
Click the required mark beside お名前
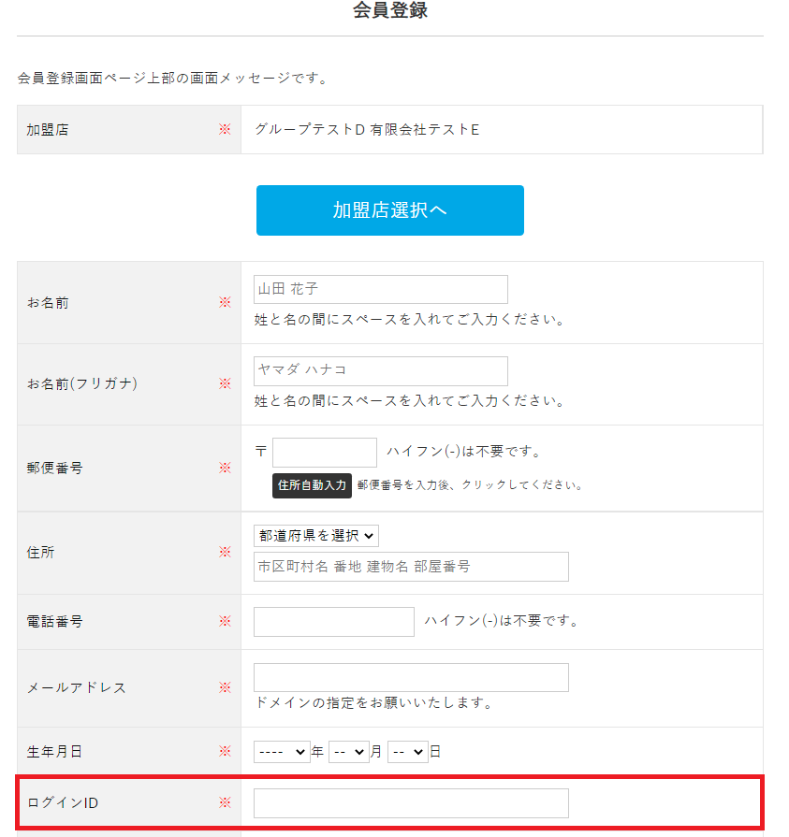tap(225, 303)
